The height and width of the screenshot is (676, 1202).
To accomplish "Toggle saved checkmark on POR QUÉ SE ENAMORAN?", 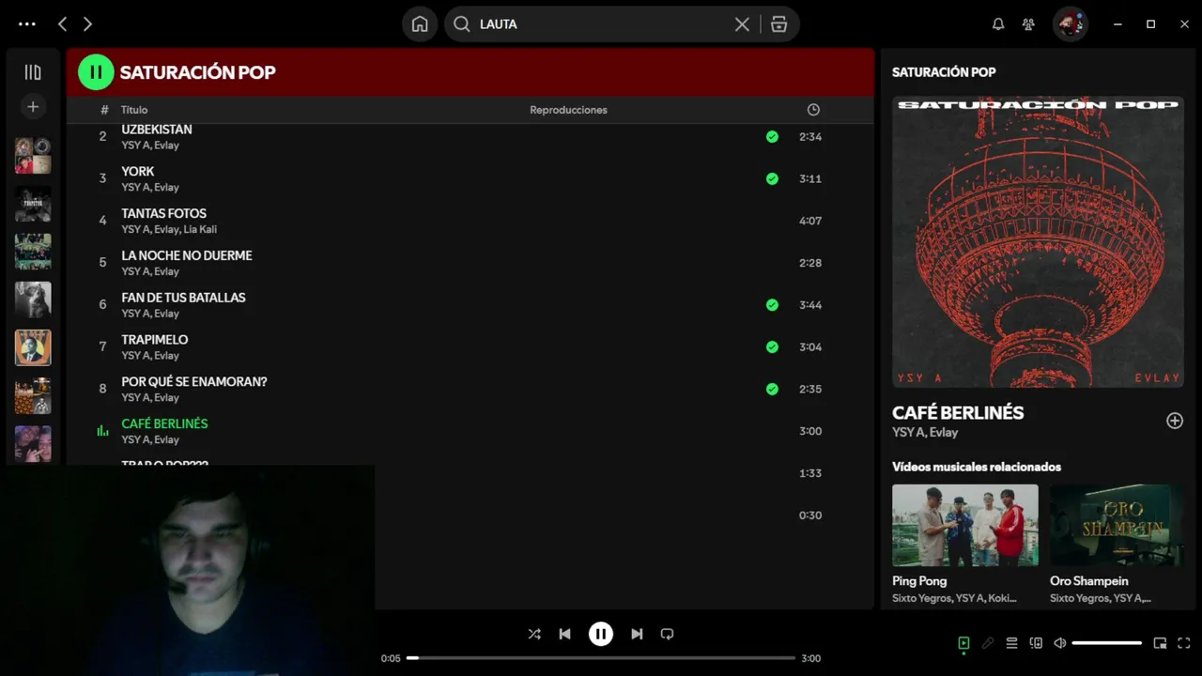I will pyautogui.click(x=772, y=389).
